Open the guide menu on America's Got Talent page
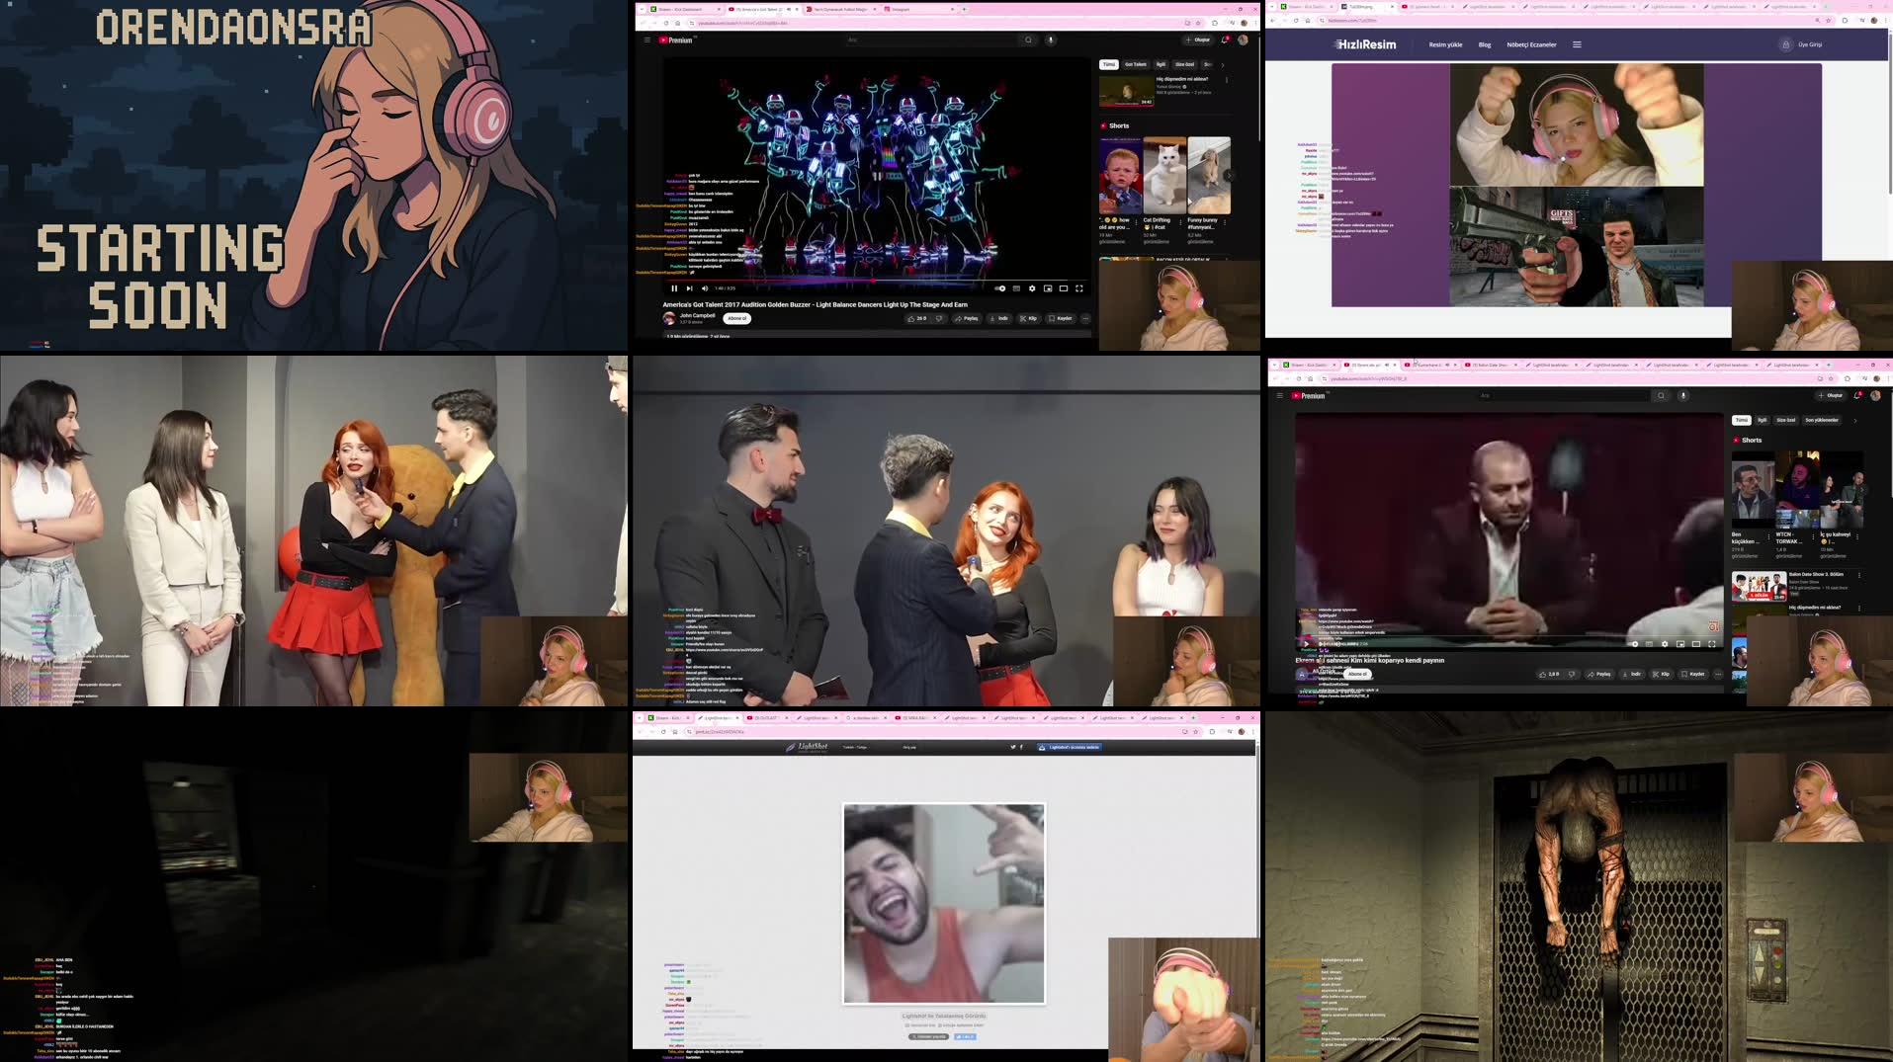1893x1062 pixels. click(647, 40)
